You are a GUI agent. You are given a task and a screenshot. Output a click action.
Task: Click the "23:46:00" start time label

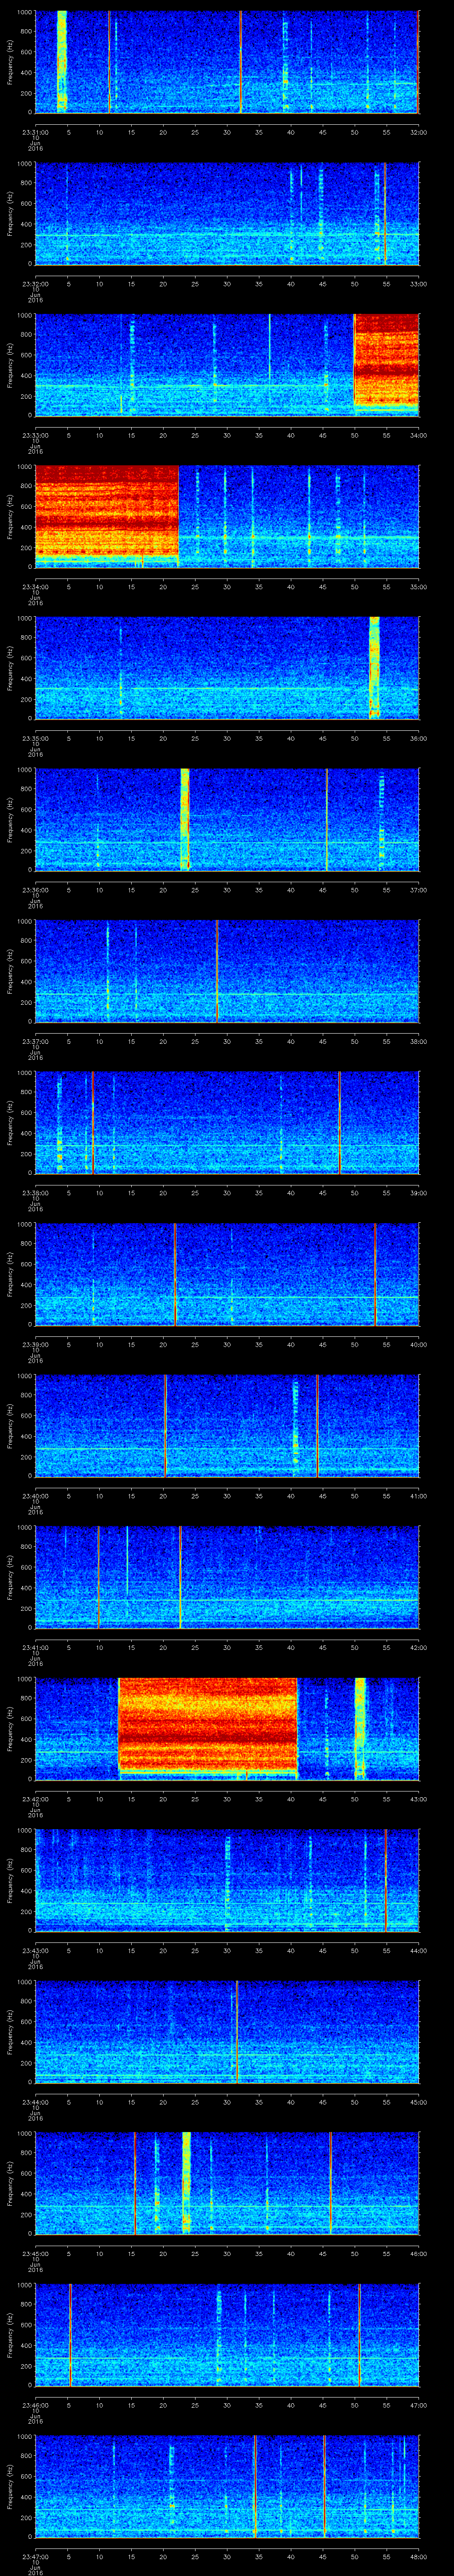tap(35, 2405)
